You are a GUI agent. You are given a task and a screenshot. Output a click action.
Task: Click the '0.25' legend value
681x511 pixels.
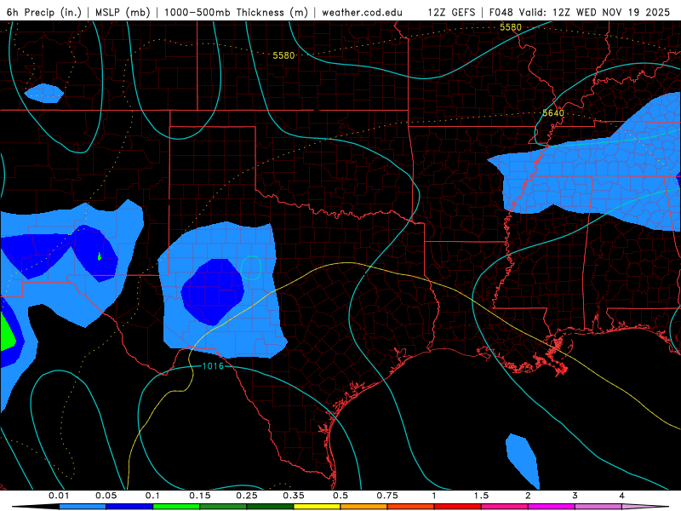point(247,496)
